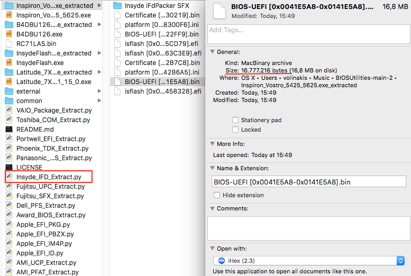
Task: Click the Toshiba_COM_Extract.py Python icon
Action: click(x=9, y=120)
